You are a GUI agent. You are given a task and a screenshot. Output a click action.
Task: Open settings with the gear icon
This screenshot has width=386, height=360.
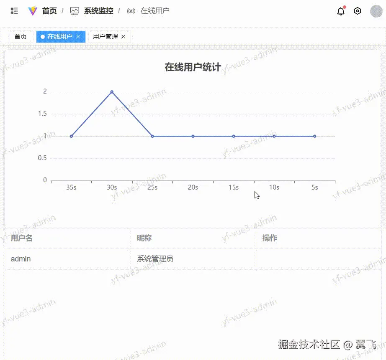point(357,11)
